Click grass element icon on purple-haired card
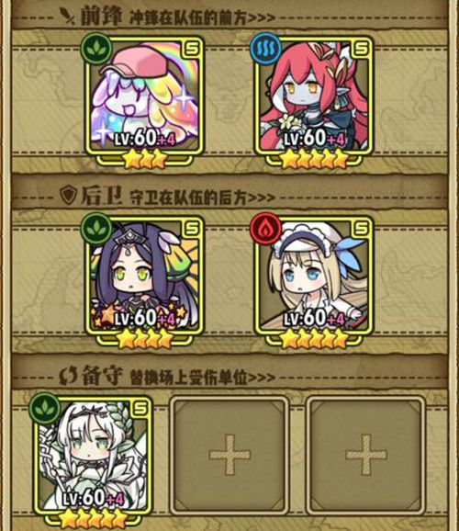 96,229
